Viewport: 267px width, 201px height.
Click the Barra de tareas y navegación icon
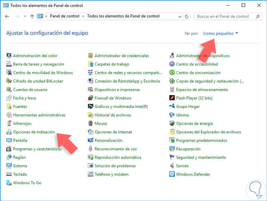9,64
